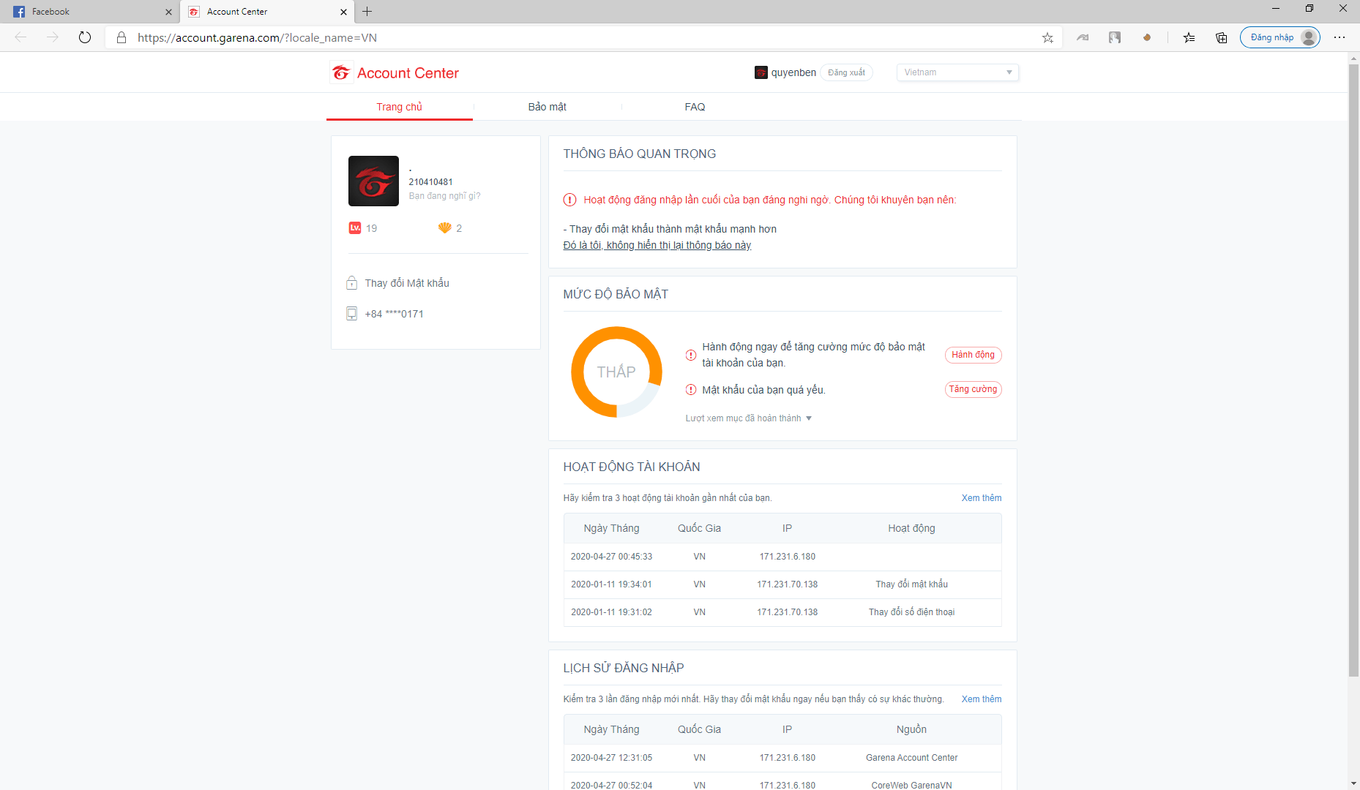Switch to the Trang chủ tab
This screenshot has width=1360, height=790.
(400, 107)
